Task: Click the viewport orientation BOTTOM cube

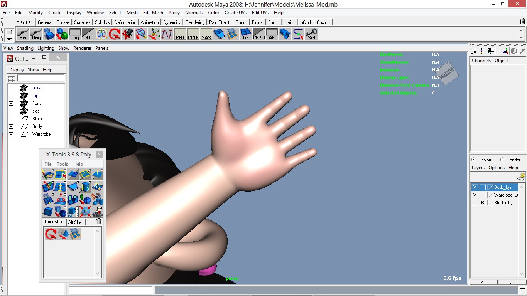Action: coord(448,73)
